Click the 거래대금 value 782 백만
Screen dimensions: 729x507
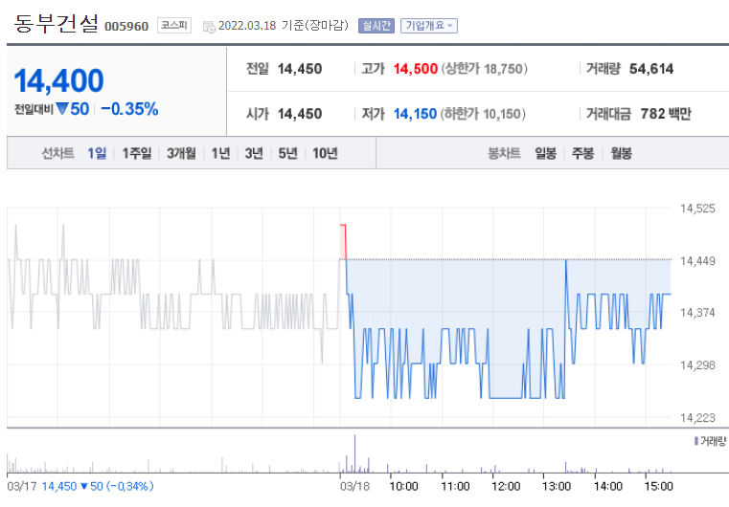point(666,114)
